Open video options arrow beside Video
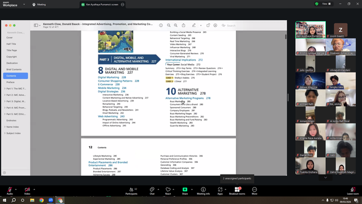The height and width of the screenshot is (204, 362). pos(34,189)
